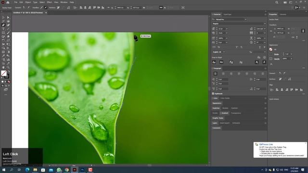Select the Direct Selection tool
Viewport: 308px width, 173px height.
point(8,17)
